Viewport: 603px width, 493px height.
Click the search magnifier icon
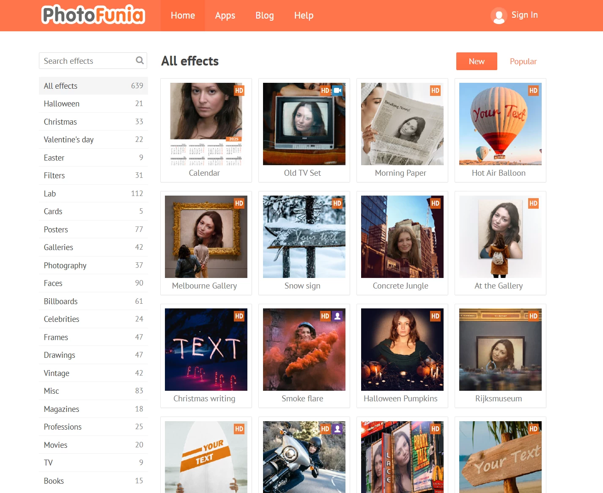tap(140, 60)
